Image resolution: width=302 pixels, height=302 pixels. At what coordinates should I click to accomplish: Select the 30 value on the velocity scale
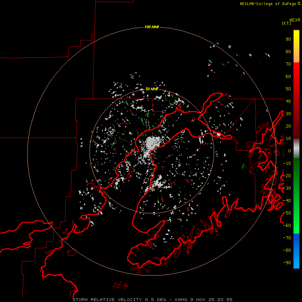pos(288,114)
